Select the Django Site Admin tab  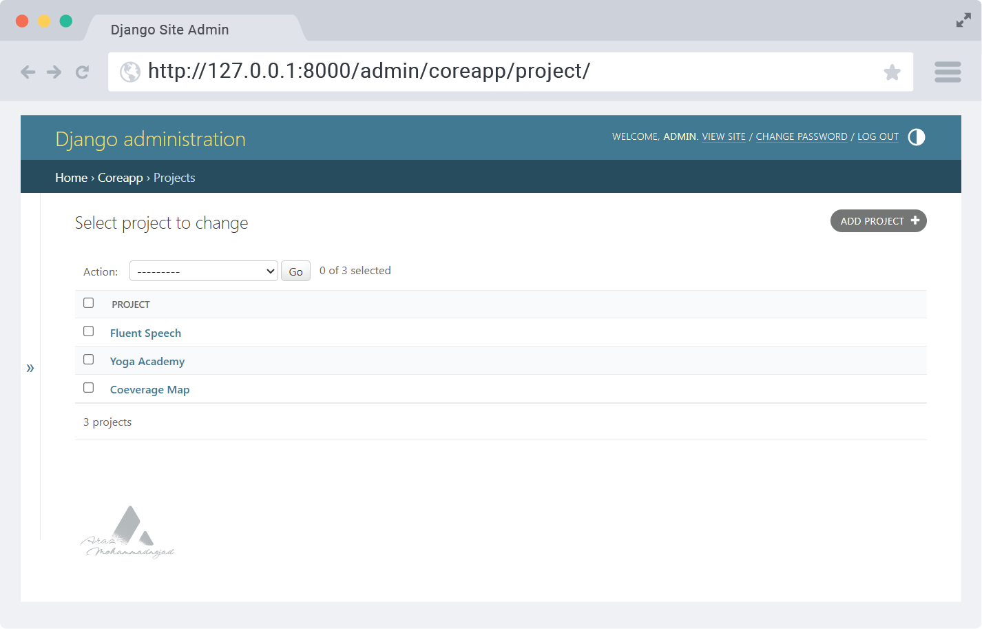pyautogui.click(x=170, y=30)
